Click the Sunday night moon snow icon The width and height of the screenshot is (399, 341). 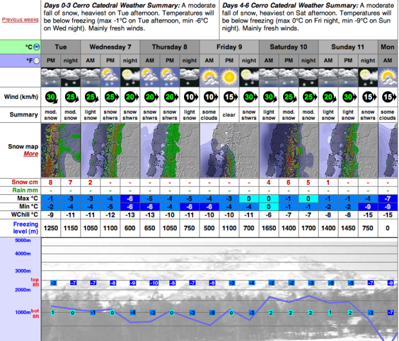(x=368, y=77)
